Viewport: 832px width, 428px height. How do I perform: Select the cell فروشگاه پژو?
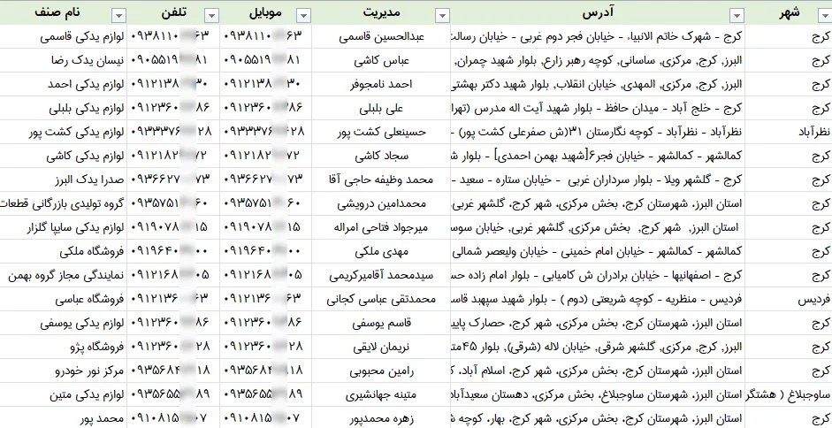(x=63, y=348)
